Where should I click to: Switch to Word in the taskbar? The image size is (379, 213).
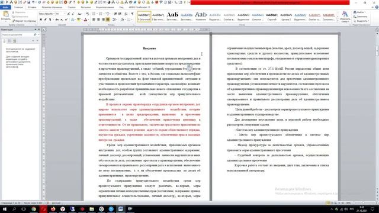[120, 209]
